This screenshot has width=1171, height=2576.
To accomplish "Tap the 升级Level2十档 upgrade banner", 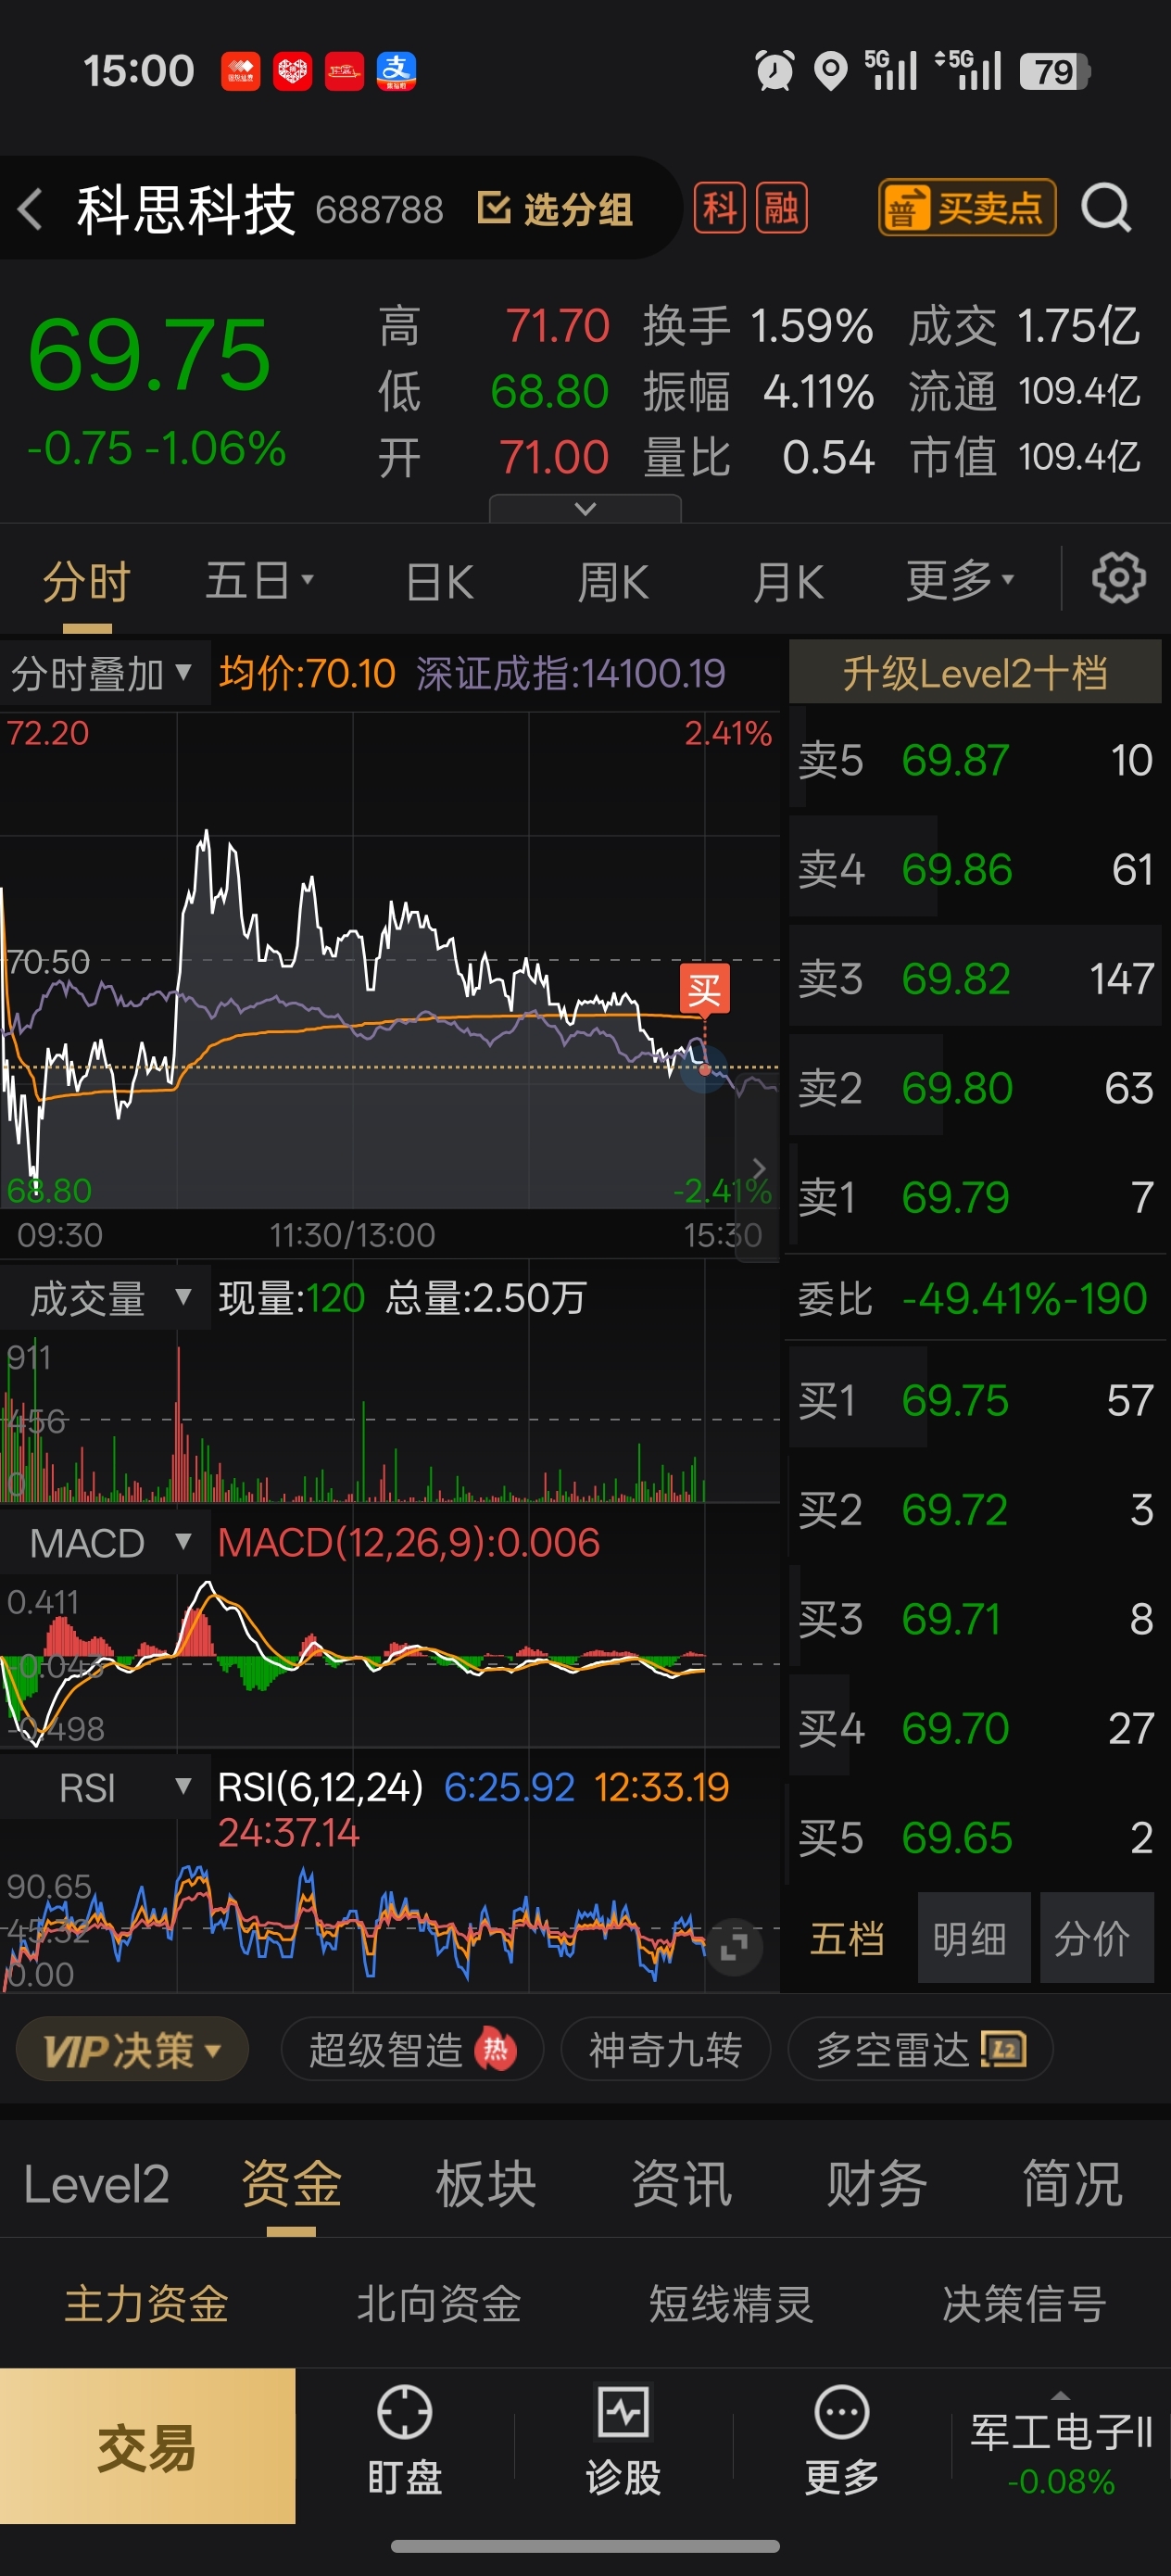I will [x=975, y=673].
